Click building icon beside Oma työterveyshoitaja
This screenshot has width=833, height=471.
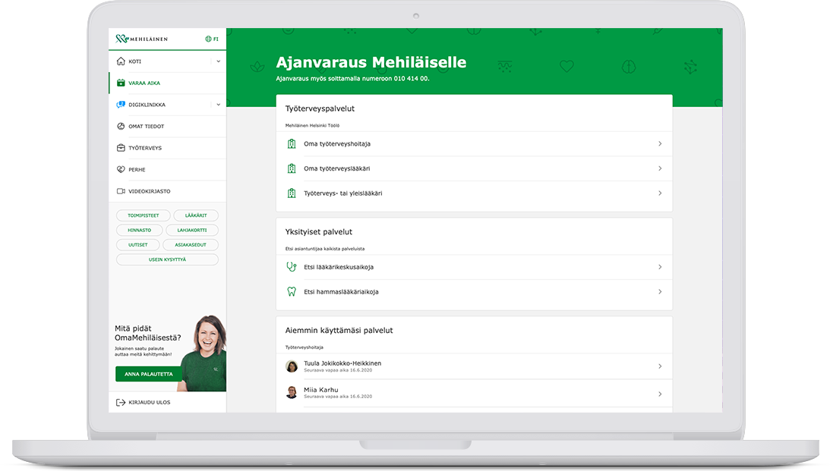[291, 144]
